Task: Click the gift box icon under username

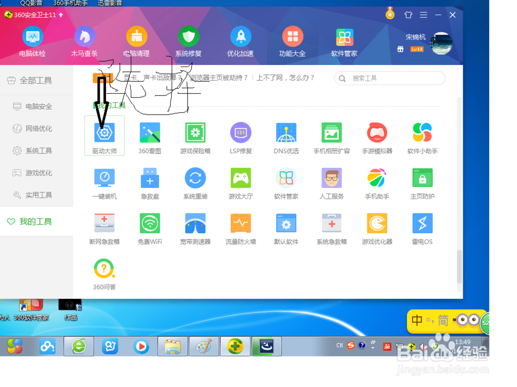Action: click(x=400, y=49)
